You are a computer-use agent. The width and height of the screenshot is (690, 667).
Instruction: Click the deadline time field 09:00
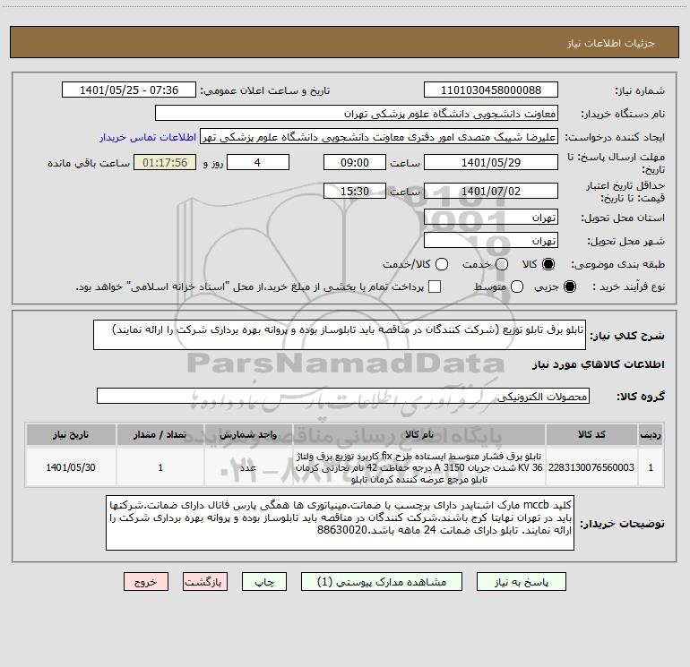(x=355, y=162)
